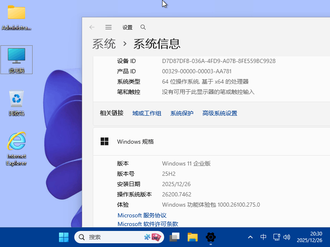Open Task View from the taskbar
The height and width of the screenshot is (247, 330).
(174, 237)
